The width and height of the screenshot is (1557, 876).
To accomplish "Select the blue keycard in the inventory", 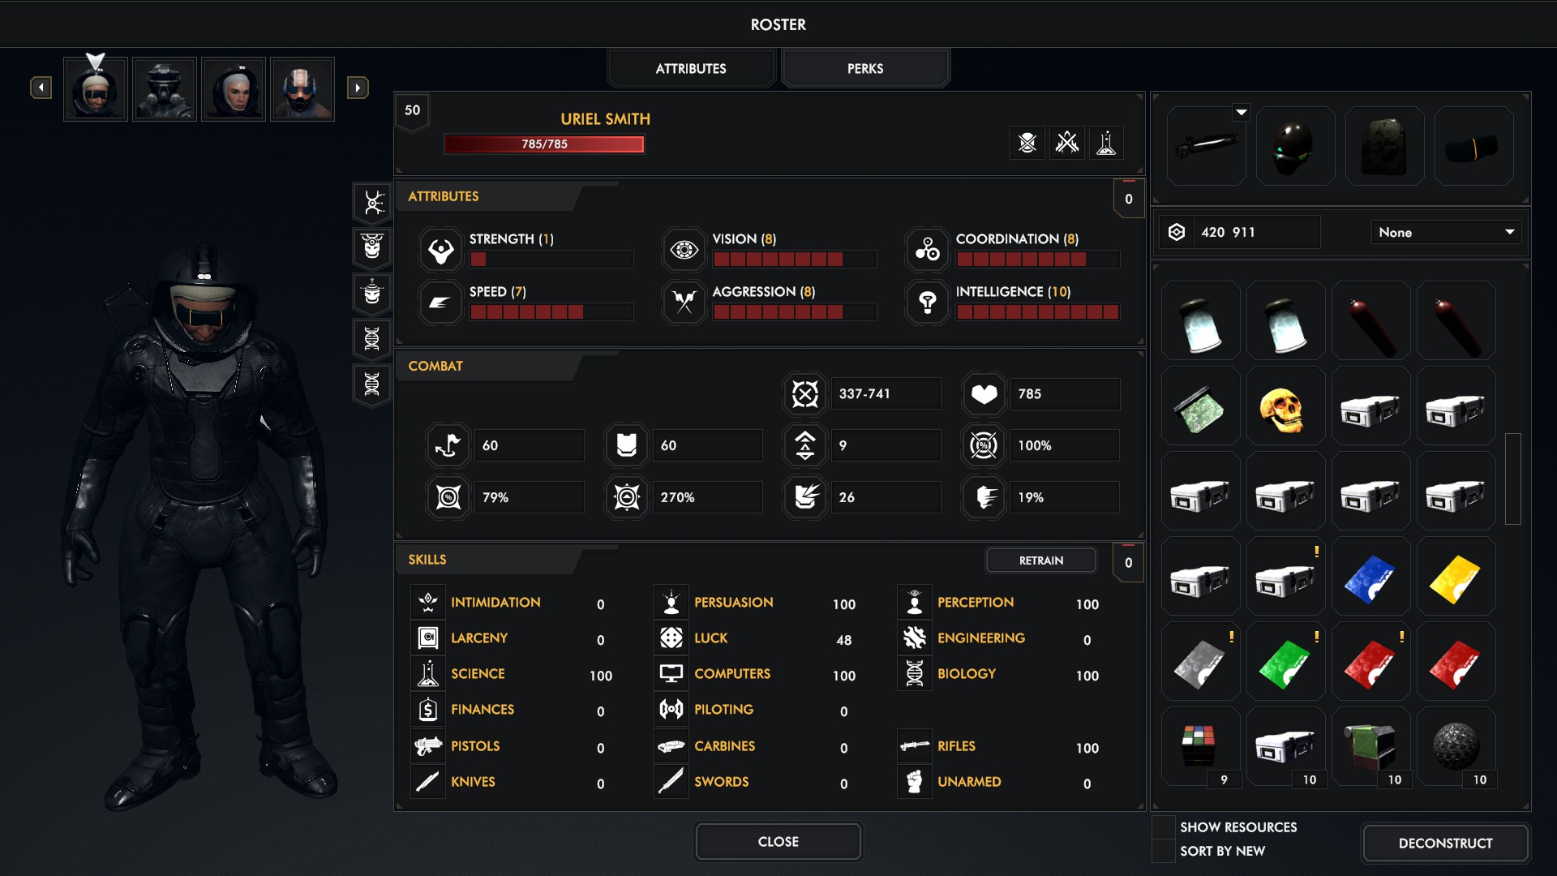I will [1370, 579].
